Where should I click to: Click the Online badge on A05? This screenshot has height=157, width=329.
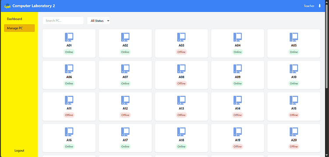coord(294,52)
